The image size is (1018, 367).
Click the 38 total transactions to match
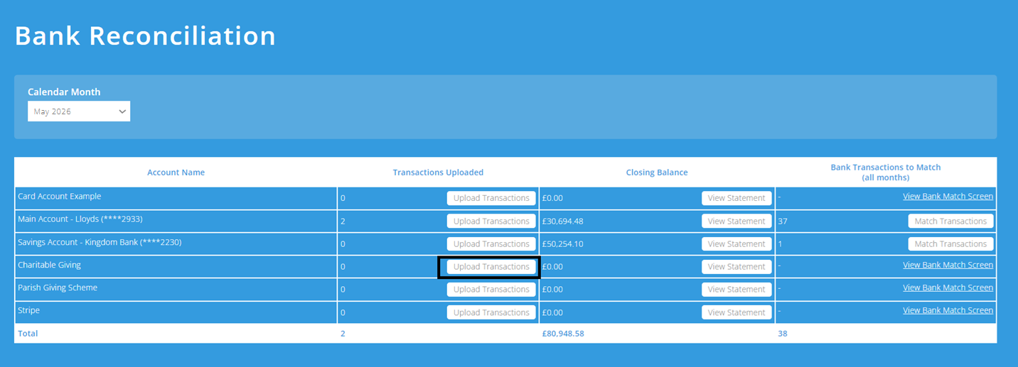783,333
